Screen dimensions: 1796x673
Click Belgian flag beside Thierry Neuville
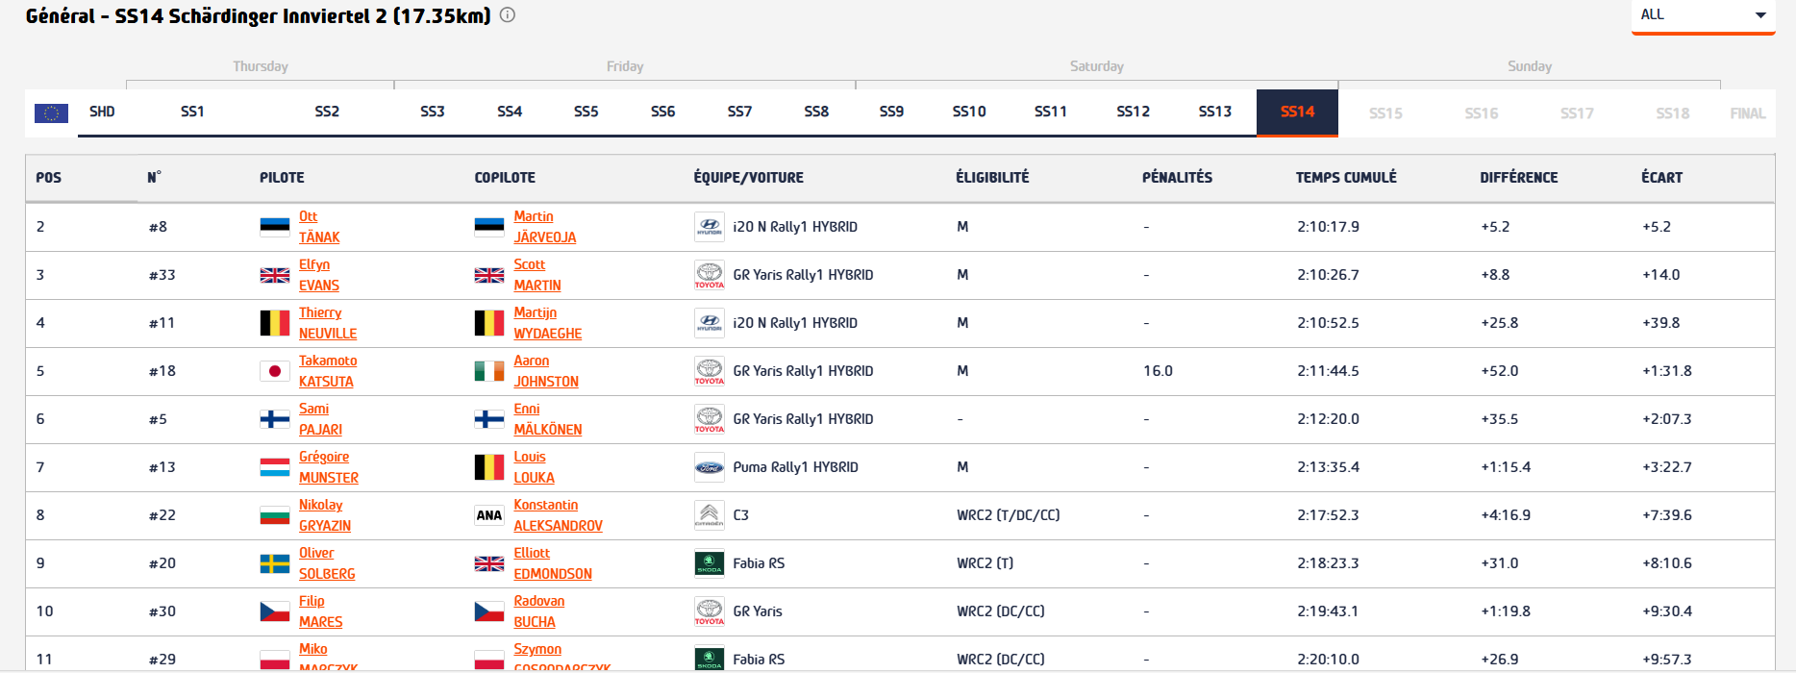pos(275,323)
